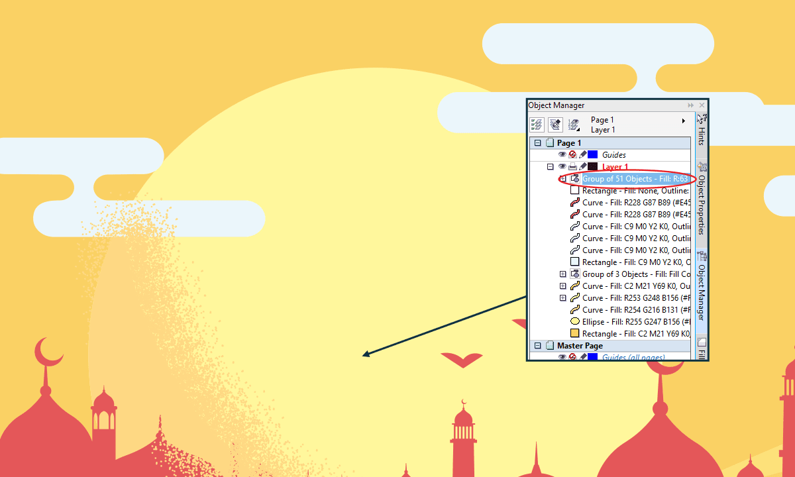Collapse the Master Page tree node

click(538, 346)
